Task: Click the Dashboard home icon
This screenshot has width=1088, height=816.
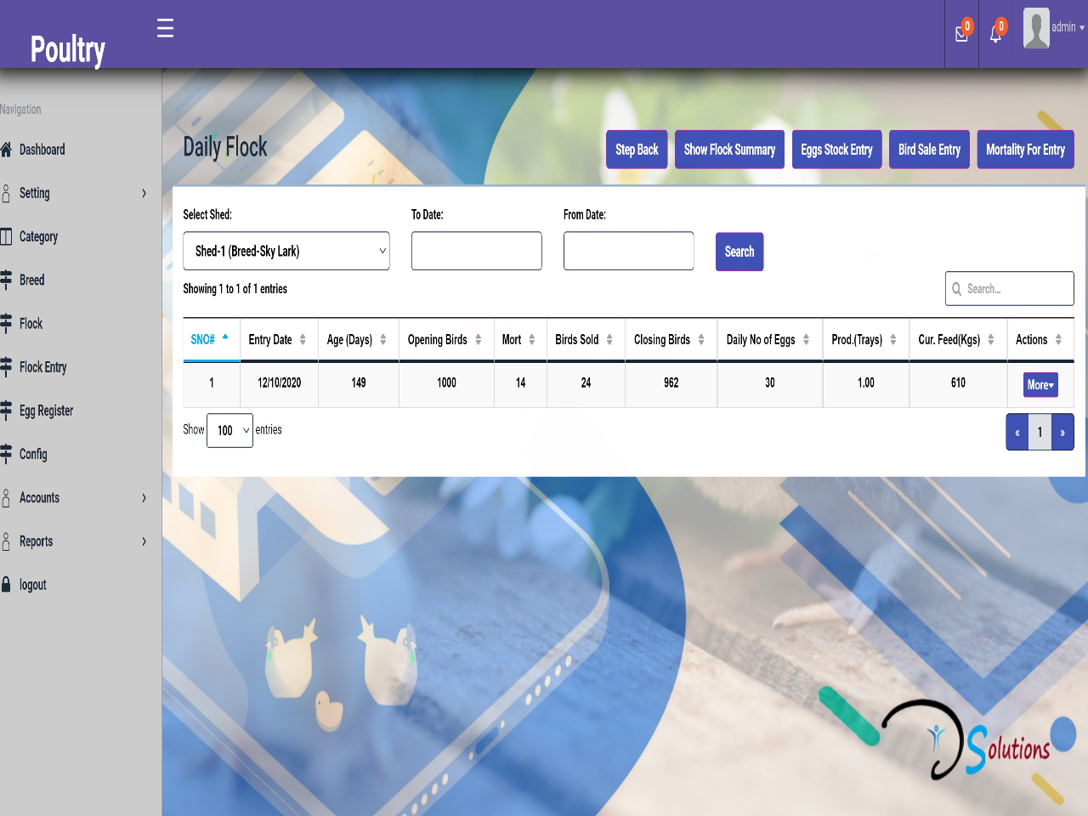Action: (6, 150)
